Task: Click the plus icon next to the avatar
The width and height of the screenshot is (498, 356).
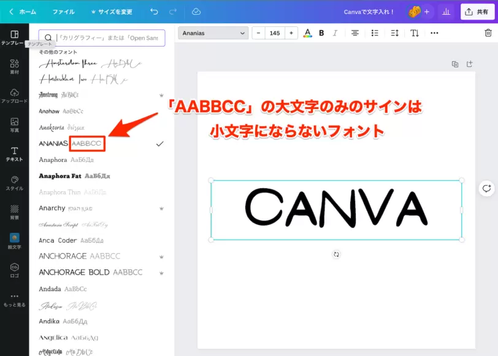Action: (x=426, y=12)
